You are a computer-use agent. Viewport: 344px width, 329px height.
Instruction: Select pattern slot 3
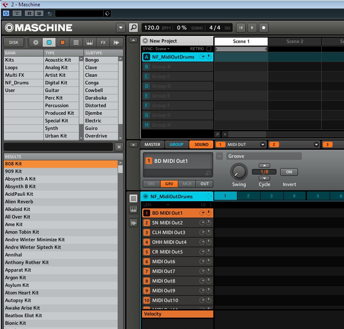(x=271, y=196)
